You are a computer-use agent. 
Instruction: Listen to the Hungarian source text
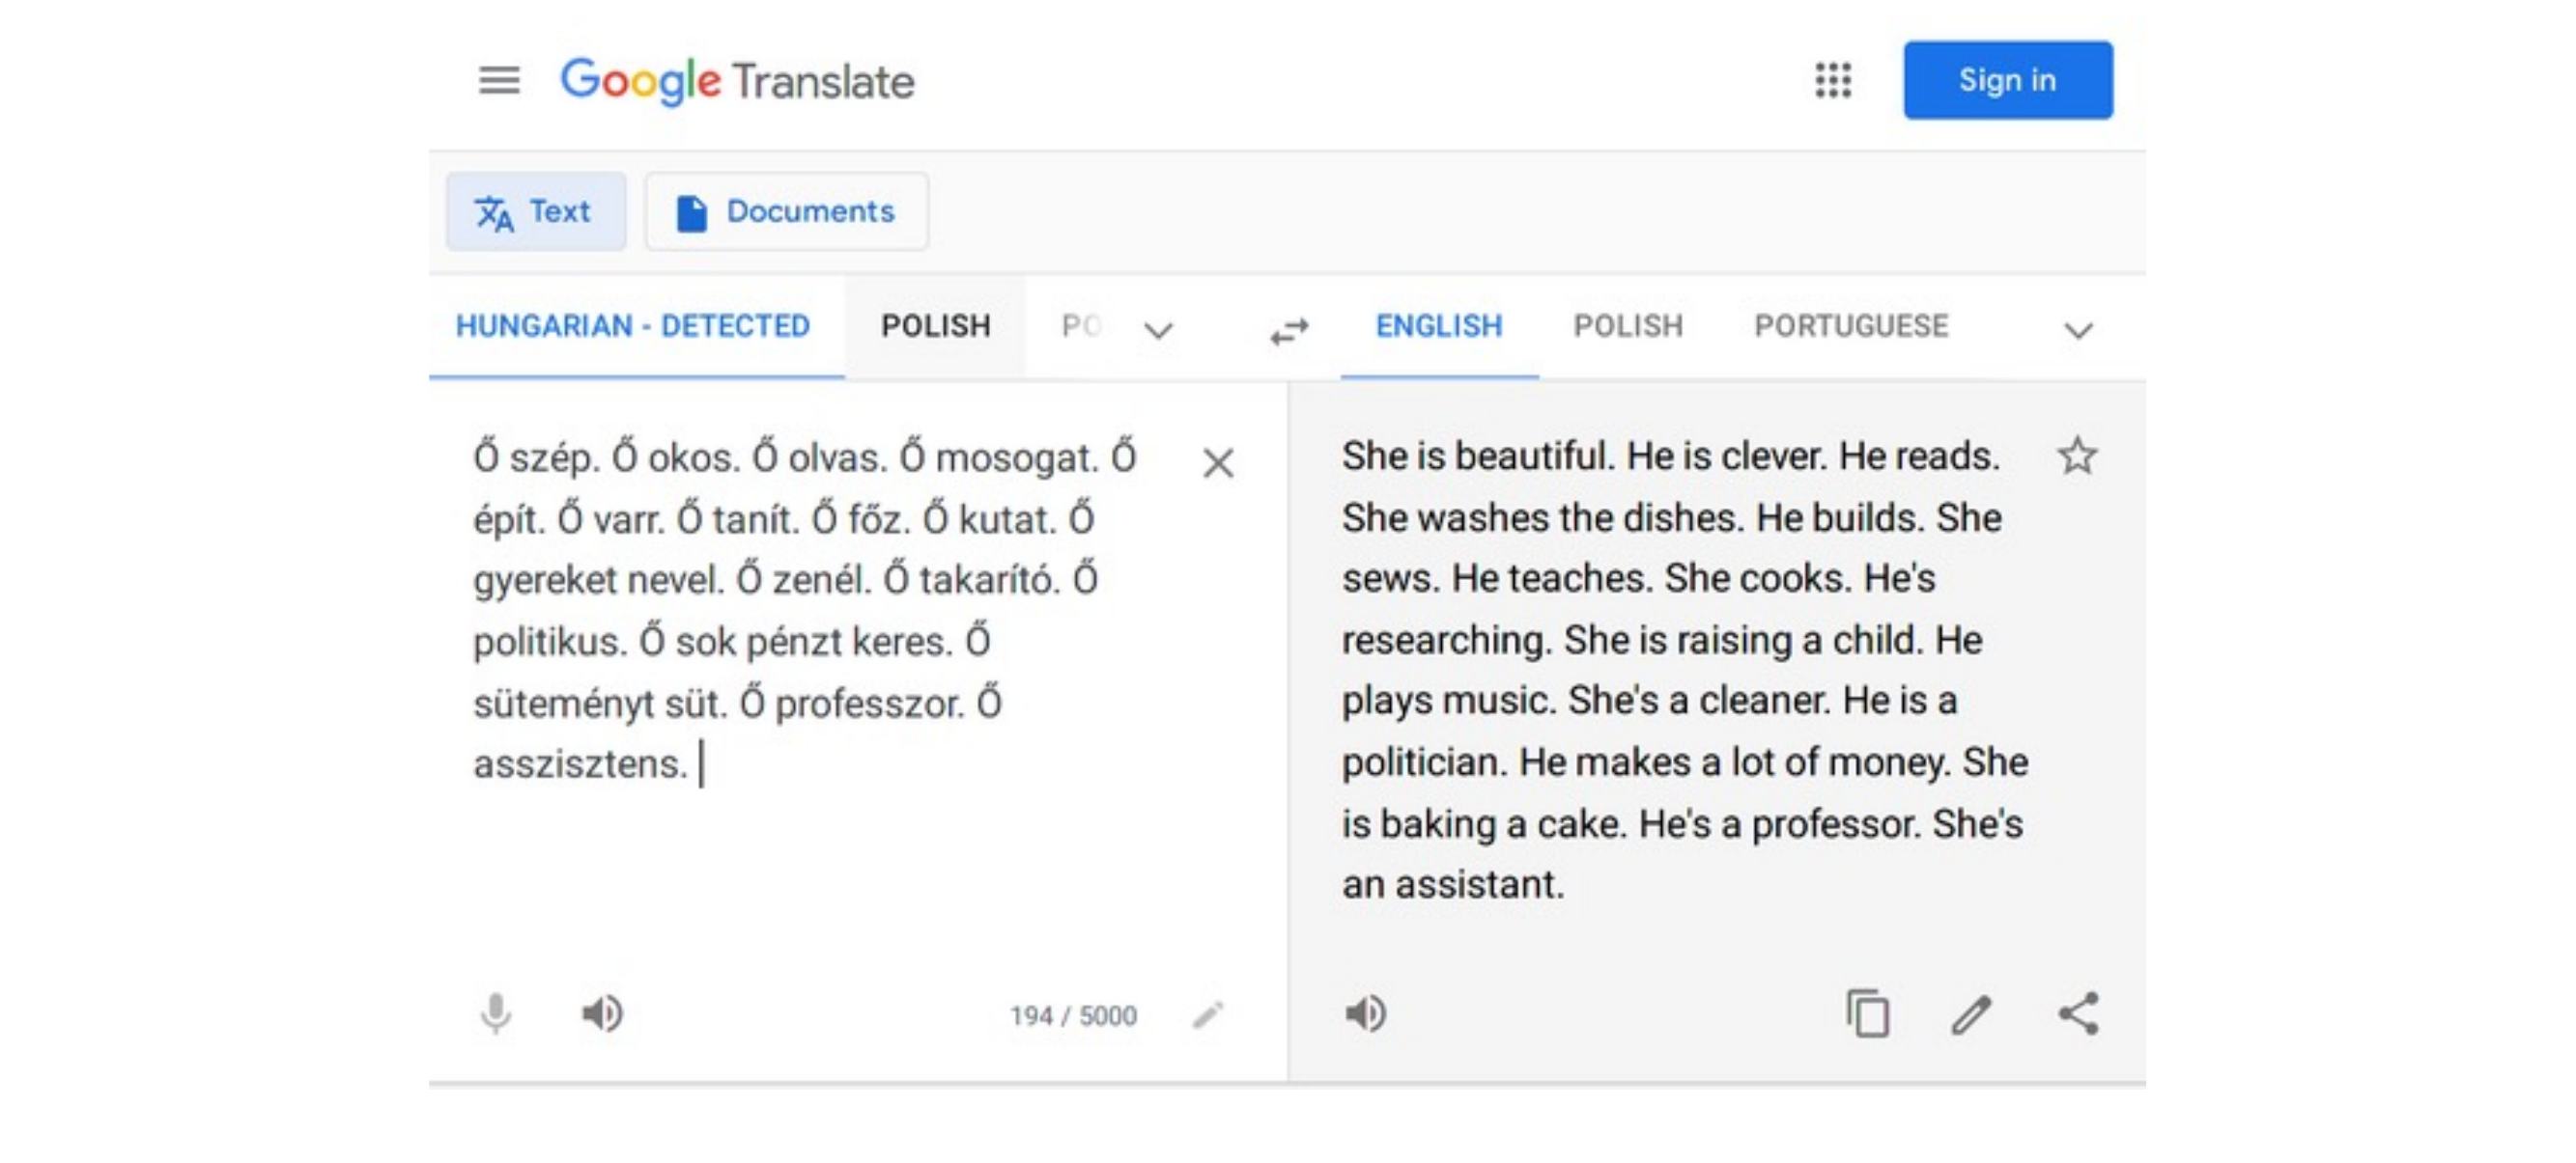pyautogui.click(x=602, y=1014)
